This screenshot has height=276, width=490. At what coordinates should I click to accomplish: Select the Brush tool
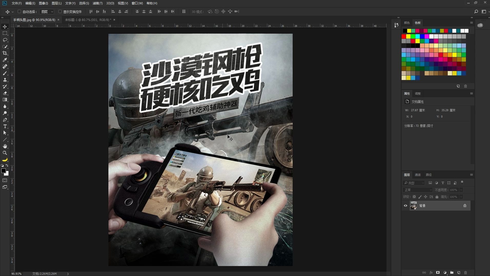(x=5, y=73)
